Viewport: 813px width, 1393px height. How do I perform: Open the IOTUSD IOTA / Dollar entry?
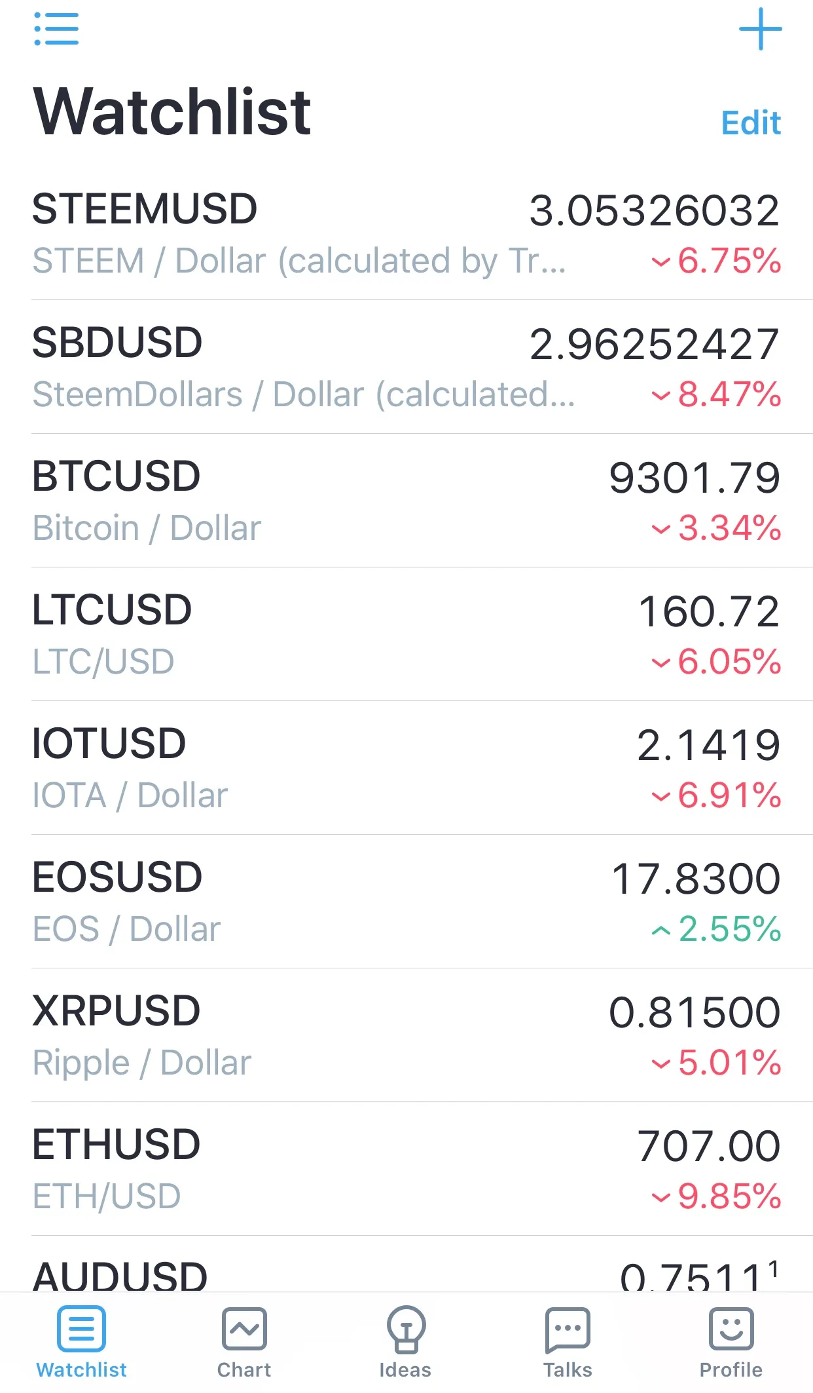[x=406, y=769]
